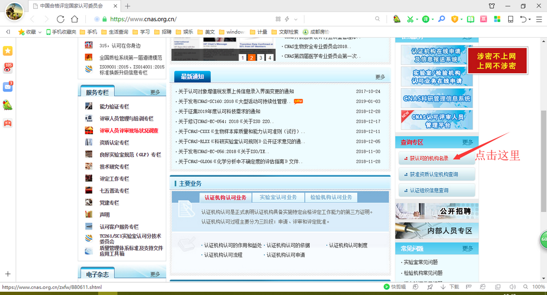This screenshot has height=295, width=547.
Task: Click 更多 next to 最新通知
Action: [x=380, y=77]
